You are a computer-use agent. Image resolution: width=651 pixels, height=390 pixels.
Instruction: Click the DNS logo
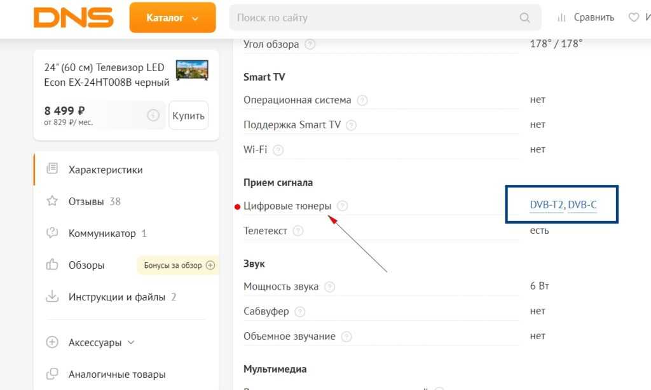click(x=73, y=18)
